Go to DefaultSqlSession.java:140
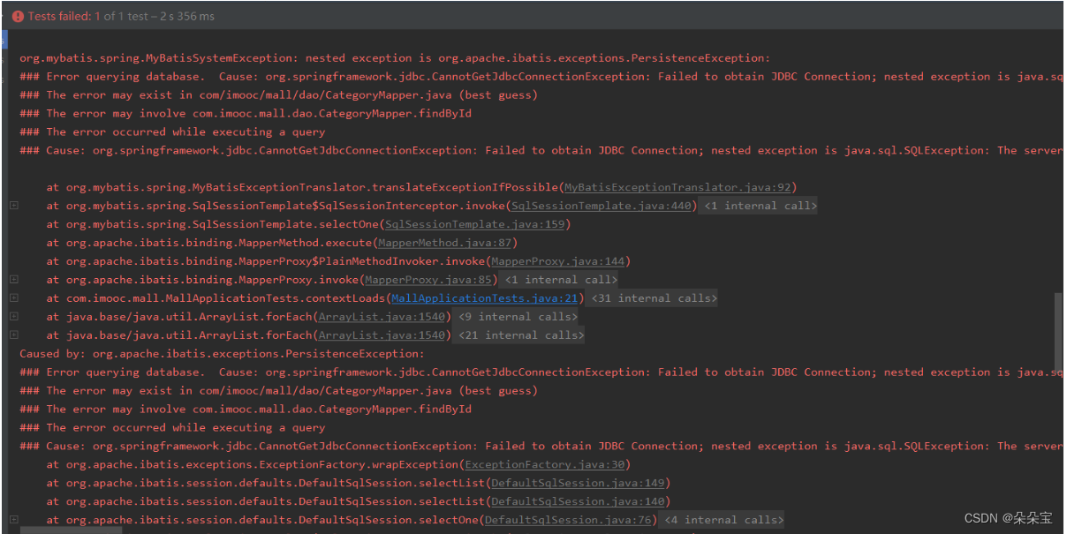Viewport: 1067px width, 534px height. click(578, 501)
